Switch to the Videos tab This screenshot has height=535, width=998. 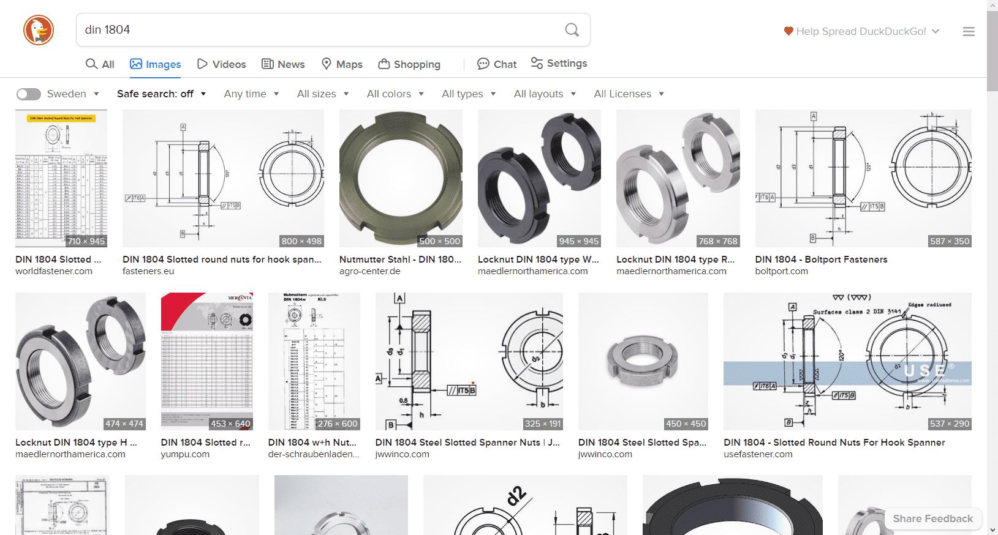(x=221, y=64)
